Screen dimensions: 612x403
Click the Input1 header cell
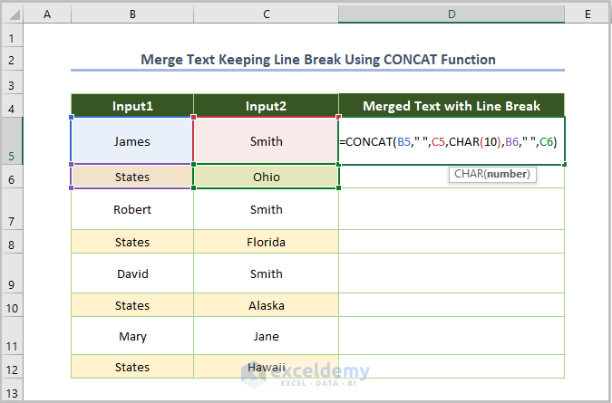[132, 106]
